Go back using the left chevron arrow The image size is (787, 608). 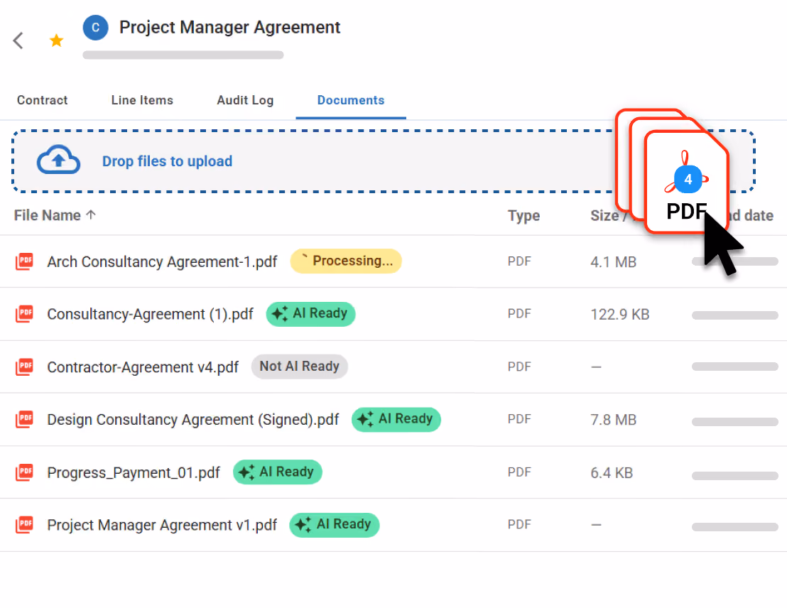[x=18, y=40]
